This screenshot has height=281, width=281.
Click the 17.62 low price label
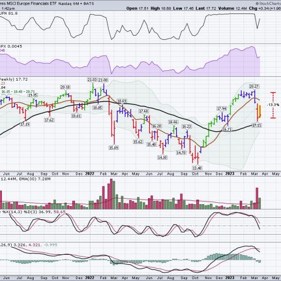49,120
